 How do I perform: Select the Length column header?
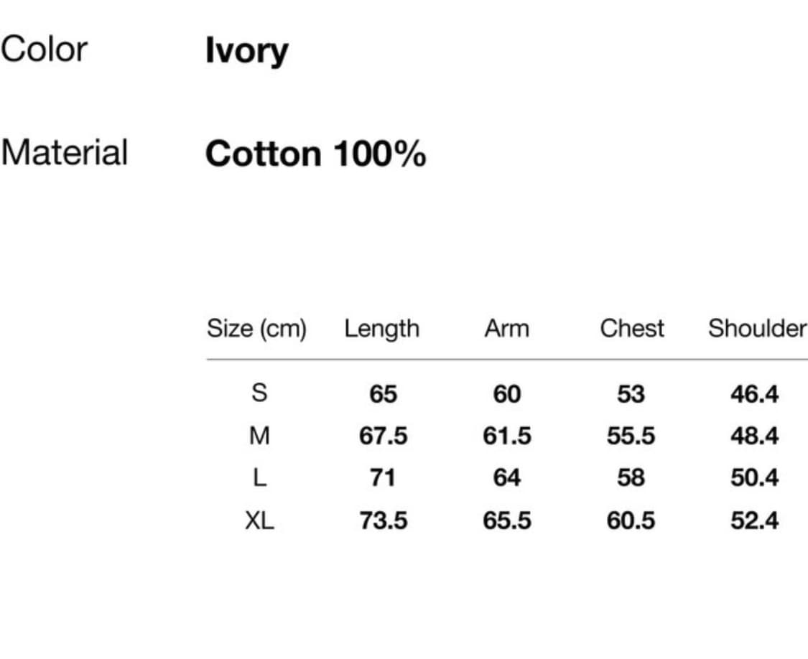pos(381,329)
